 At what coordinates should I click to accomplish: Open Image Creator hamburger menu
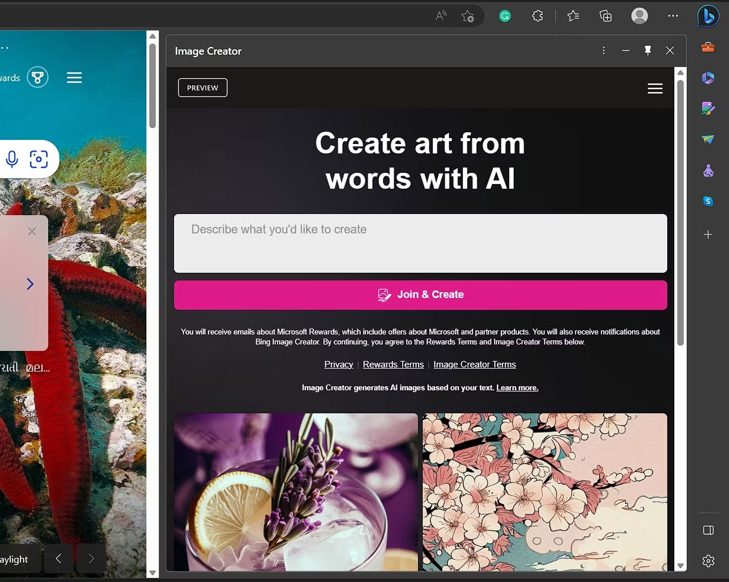pyautogui.click(x=655, y=88)
